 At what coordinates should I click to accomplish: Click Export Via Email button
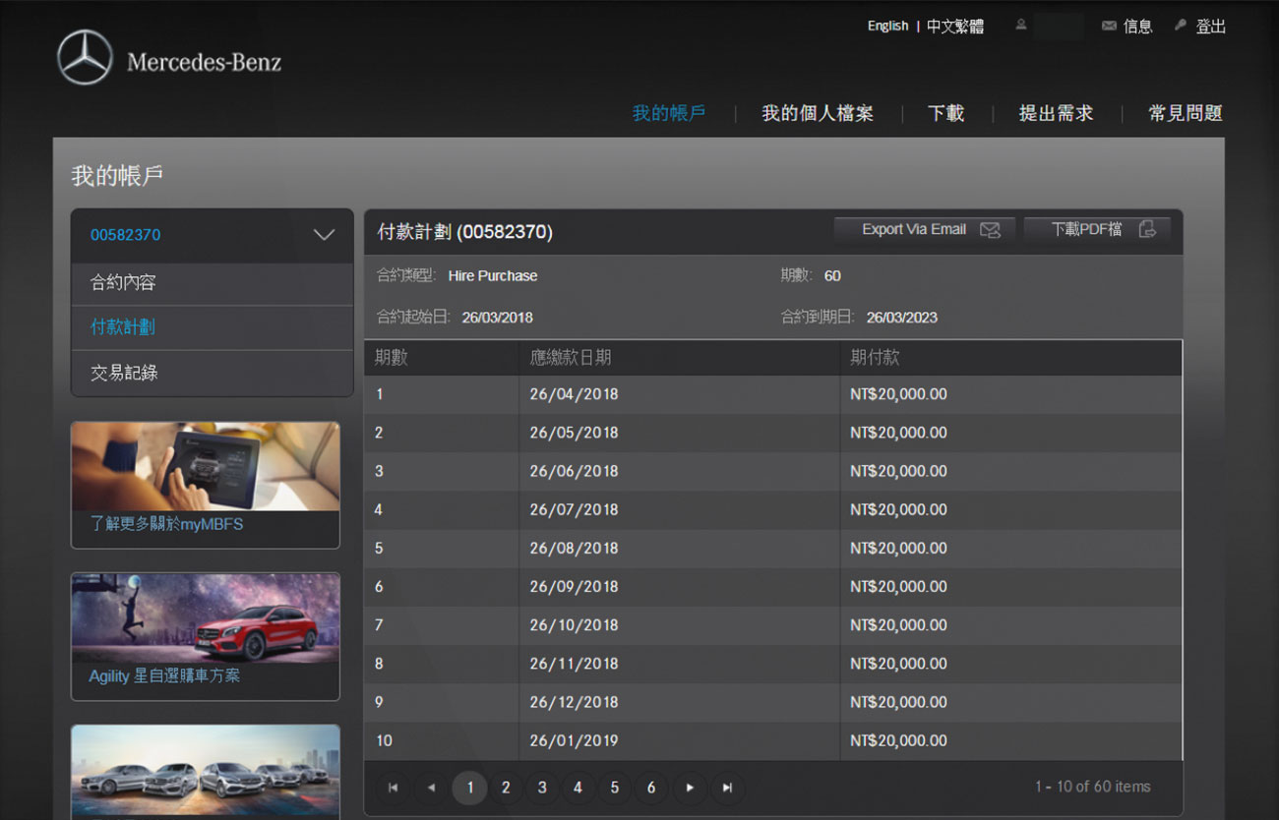925,230
